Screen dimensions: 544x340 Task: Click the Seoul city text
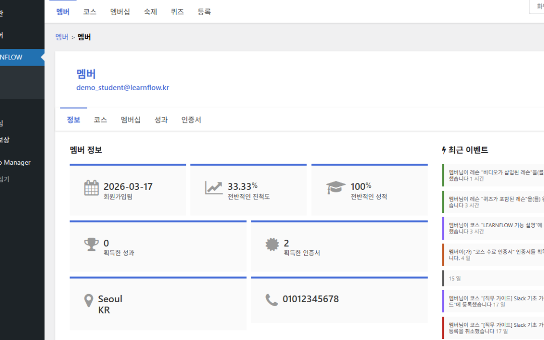click(x=110, y=299)
